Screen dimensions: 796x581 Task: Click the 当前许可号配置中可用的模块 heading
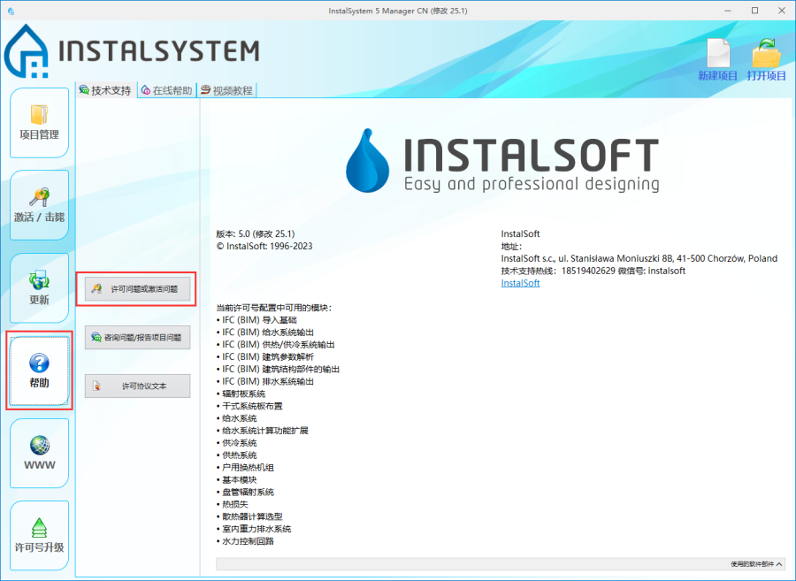click(x=274, y=308)
